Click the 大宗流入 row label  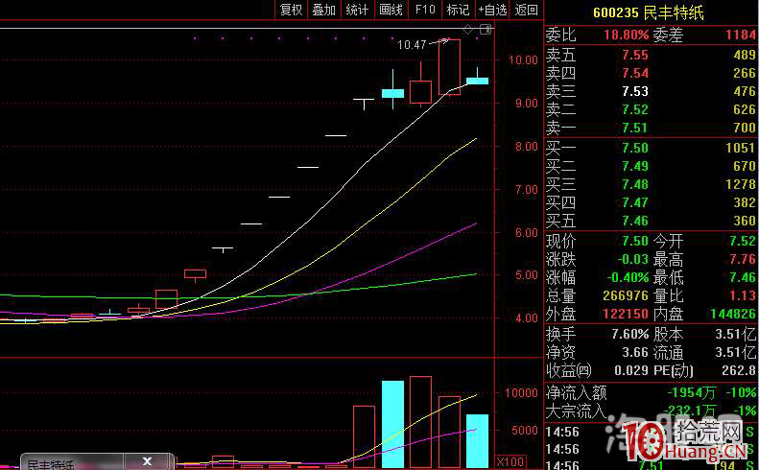[576, 411]
